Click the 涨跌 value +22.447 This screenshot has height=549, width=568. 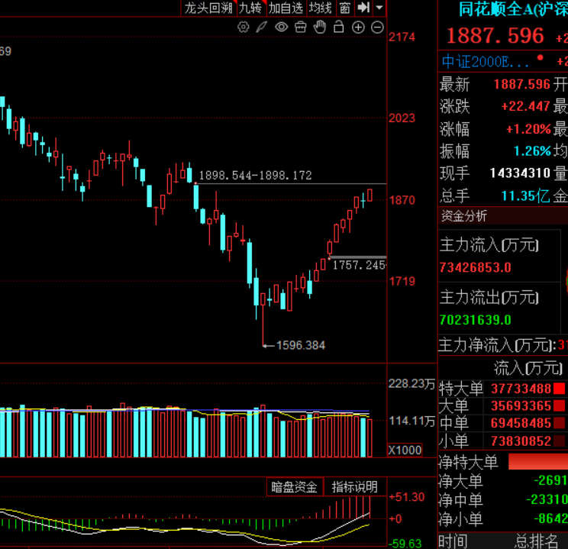pyautogui.click(x=525, y=107)
